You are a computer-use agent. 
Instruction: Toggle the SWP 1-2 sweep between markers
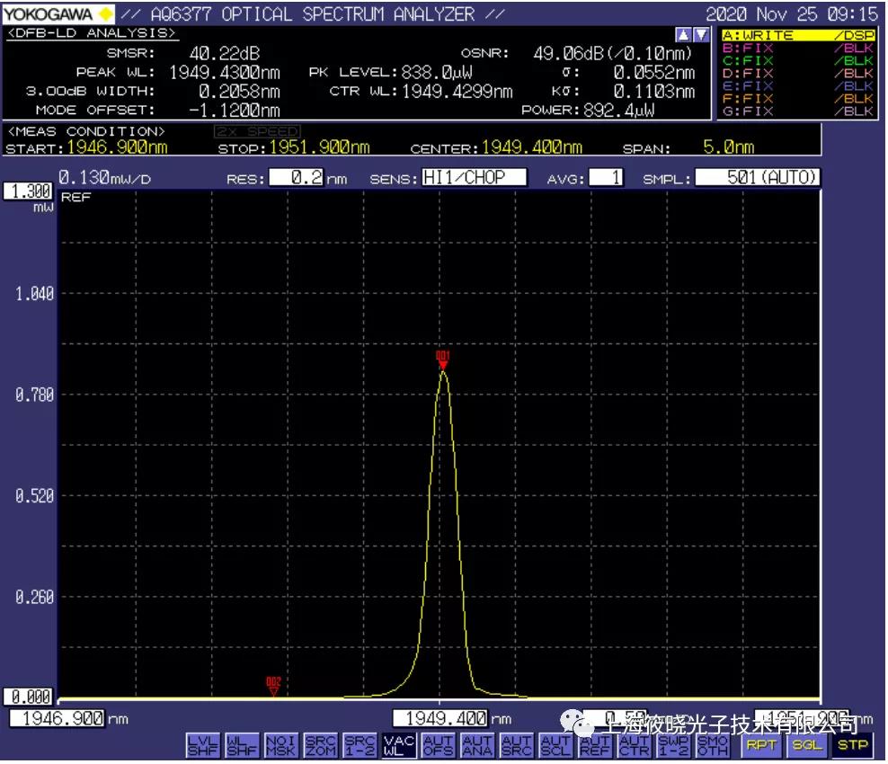[x=672, y=745]
